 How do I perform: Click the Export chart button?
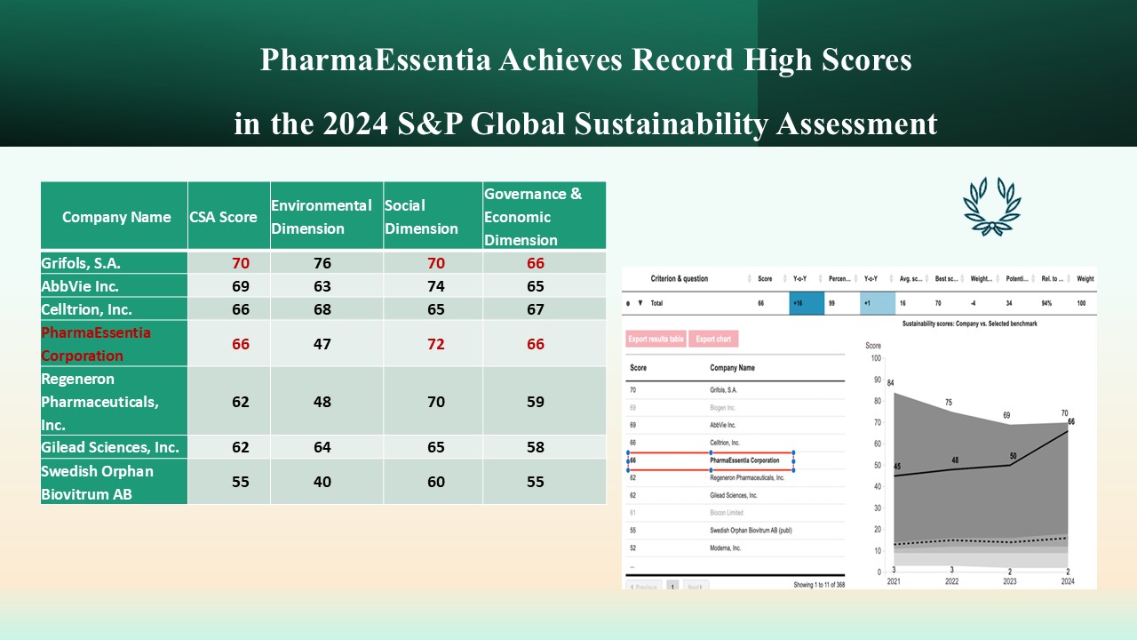point(713,339)
